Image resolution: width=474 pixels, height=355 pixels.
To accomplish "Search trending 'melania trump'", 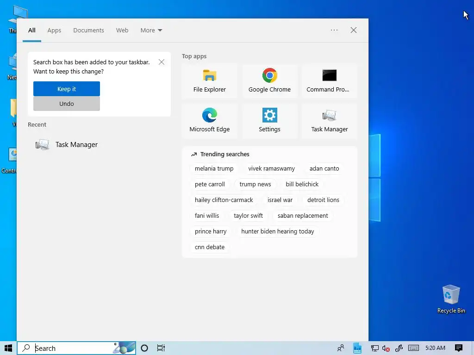I will [x=214, y=168].
